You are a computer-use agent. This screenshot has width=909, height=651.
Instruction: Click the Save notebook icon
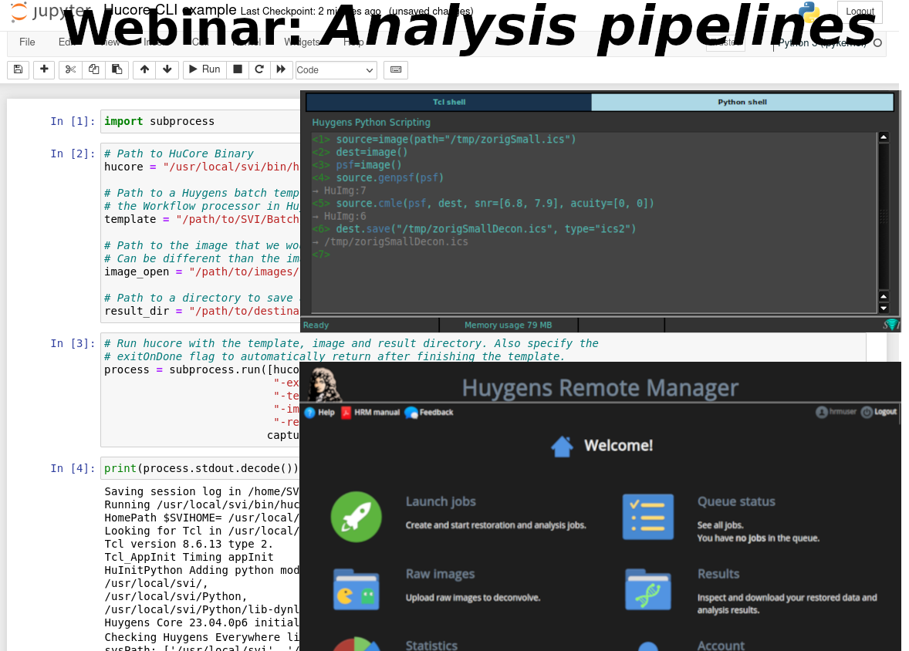tap(18, 69)
